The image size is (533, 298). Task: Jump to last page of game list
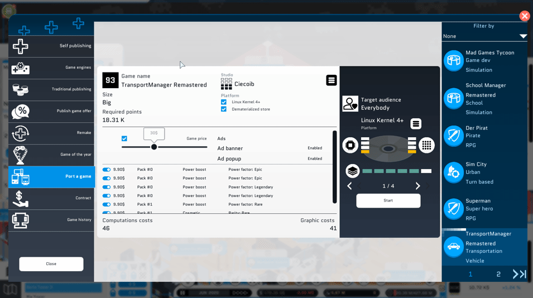520,274
